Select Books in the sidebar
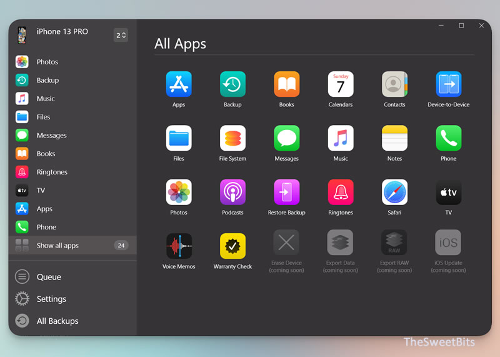 72,154
